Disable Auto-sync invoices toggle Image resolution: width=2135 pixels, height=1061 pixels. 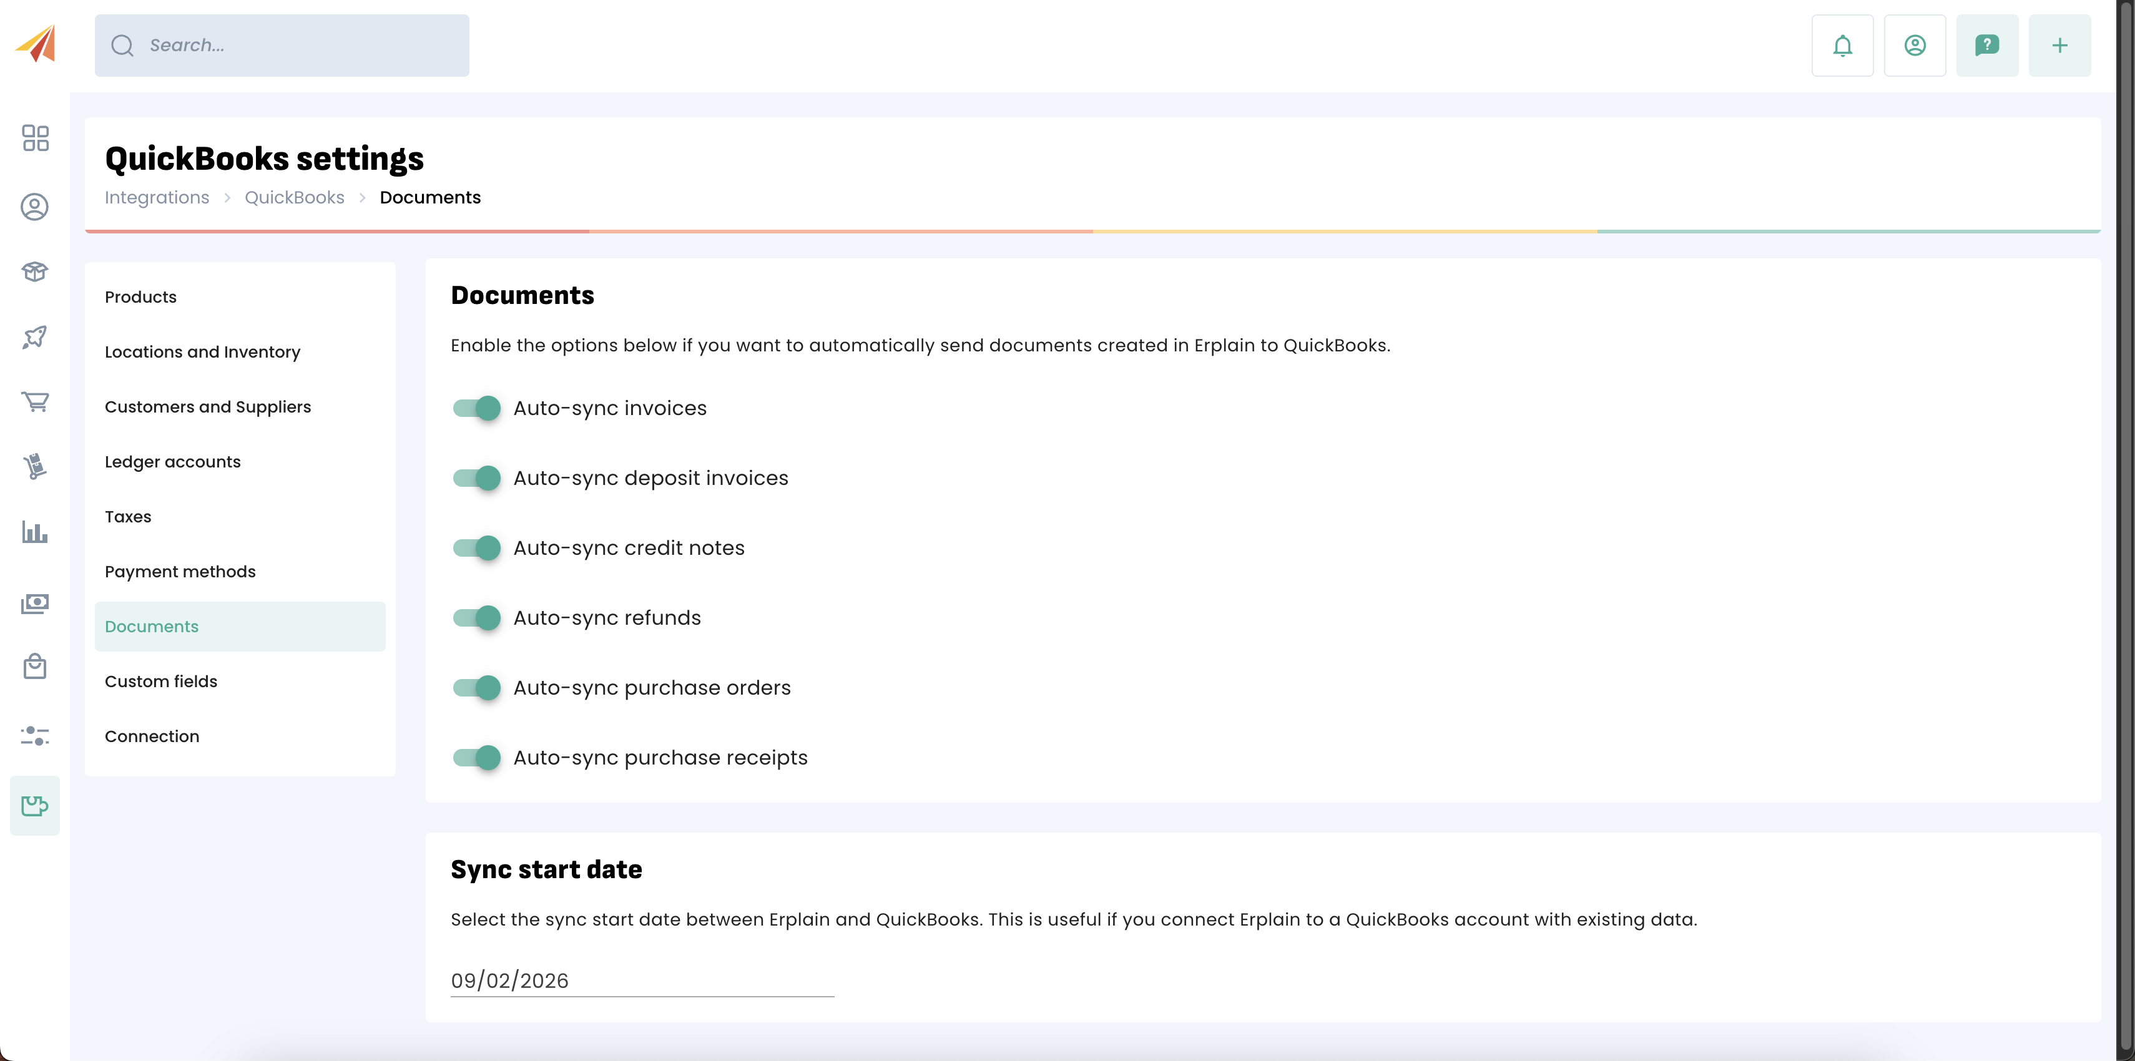476,408
